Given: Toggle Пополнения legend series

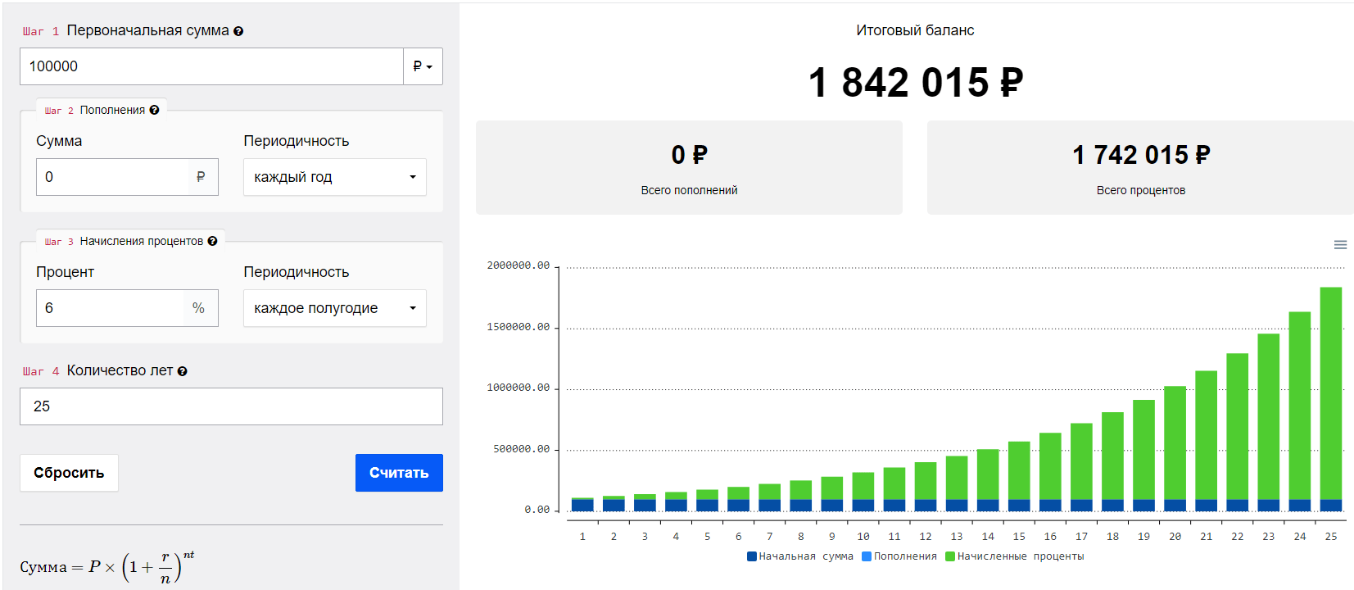Looking at the screenshot, I should 899,556.
